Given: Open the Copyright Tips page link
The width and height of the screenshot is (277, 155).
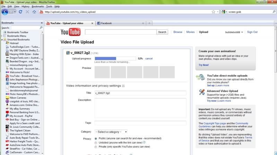Looking at the screenshot, I should click(x=215, y=124).
